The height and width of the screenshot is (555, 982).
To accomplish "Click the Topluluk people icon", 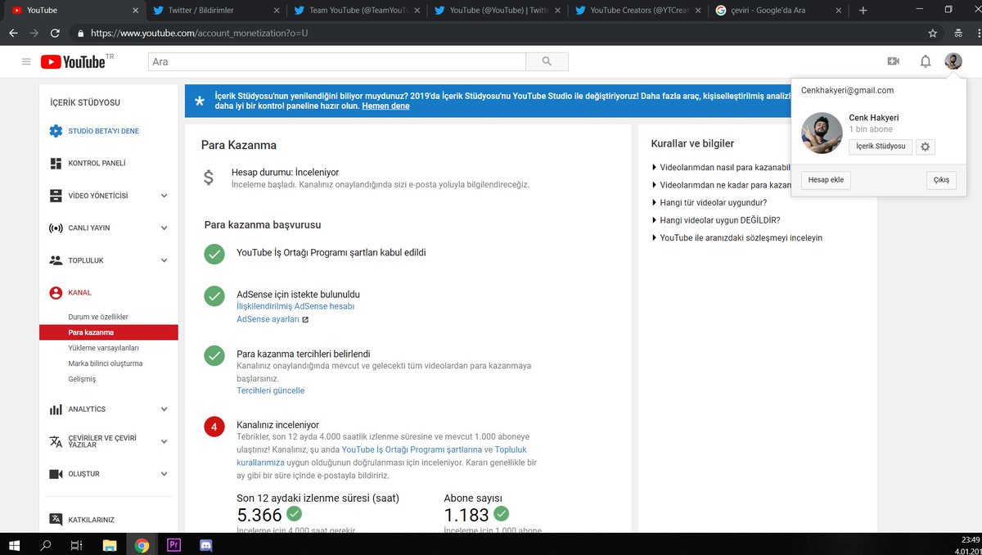I will [x=56, y=260].
